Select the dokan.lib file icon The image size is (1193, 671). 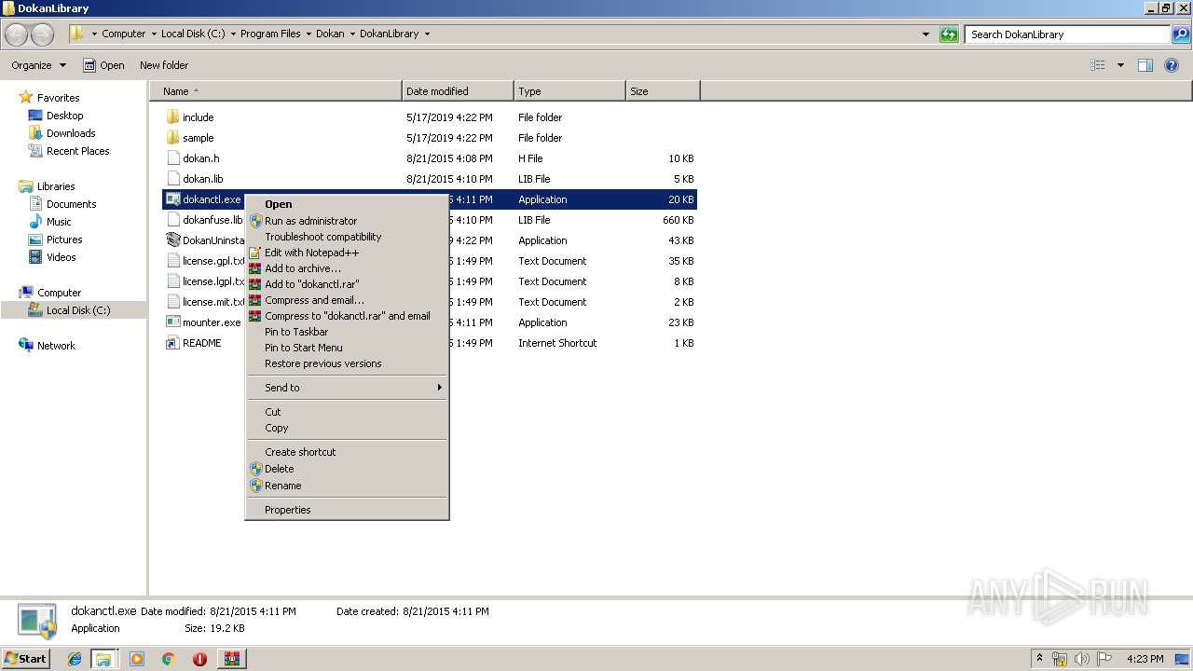pos(172,179)
